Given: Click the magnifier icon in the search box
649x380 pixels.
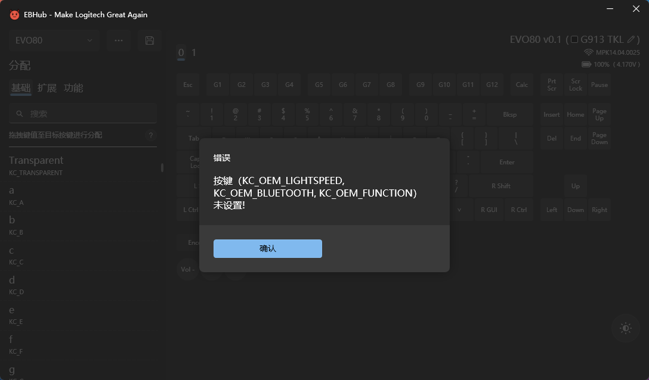Looking at the screenshot, I should pyautogui.click(x=20, y=114).
